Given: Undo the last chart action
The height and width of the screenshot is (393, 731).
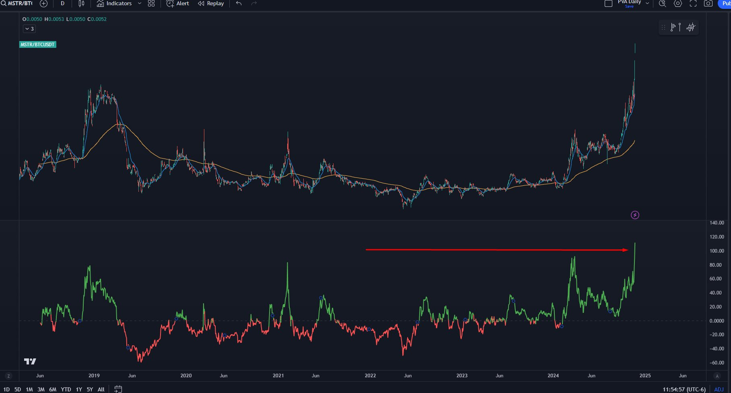Looking at the screenshot, I should pos(239,4).
